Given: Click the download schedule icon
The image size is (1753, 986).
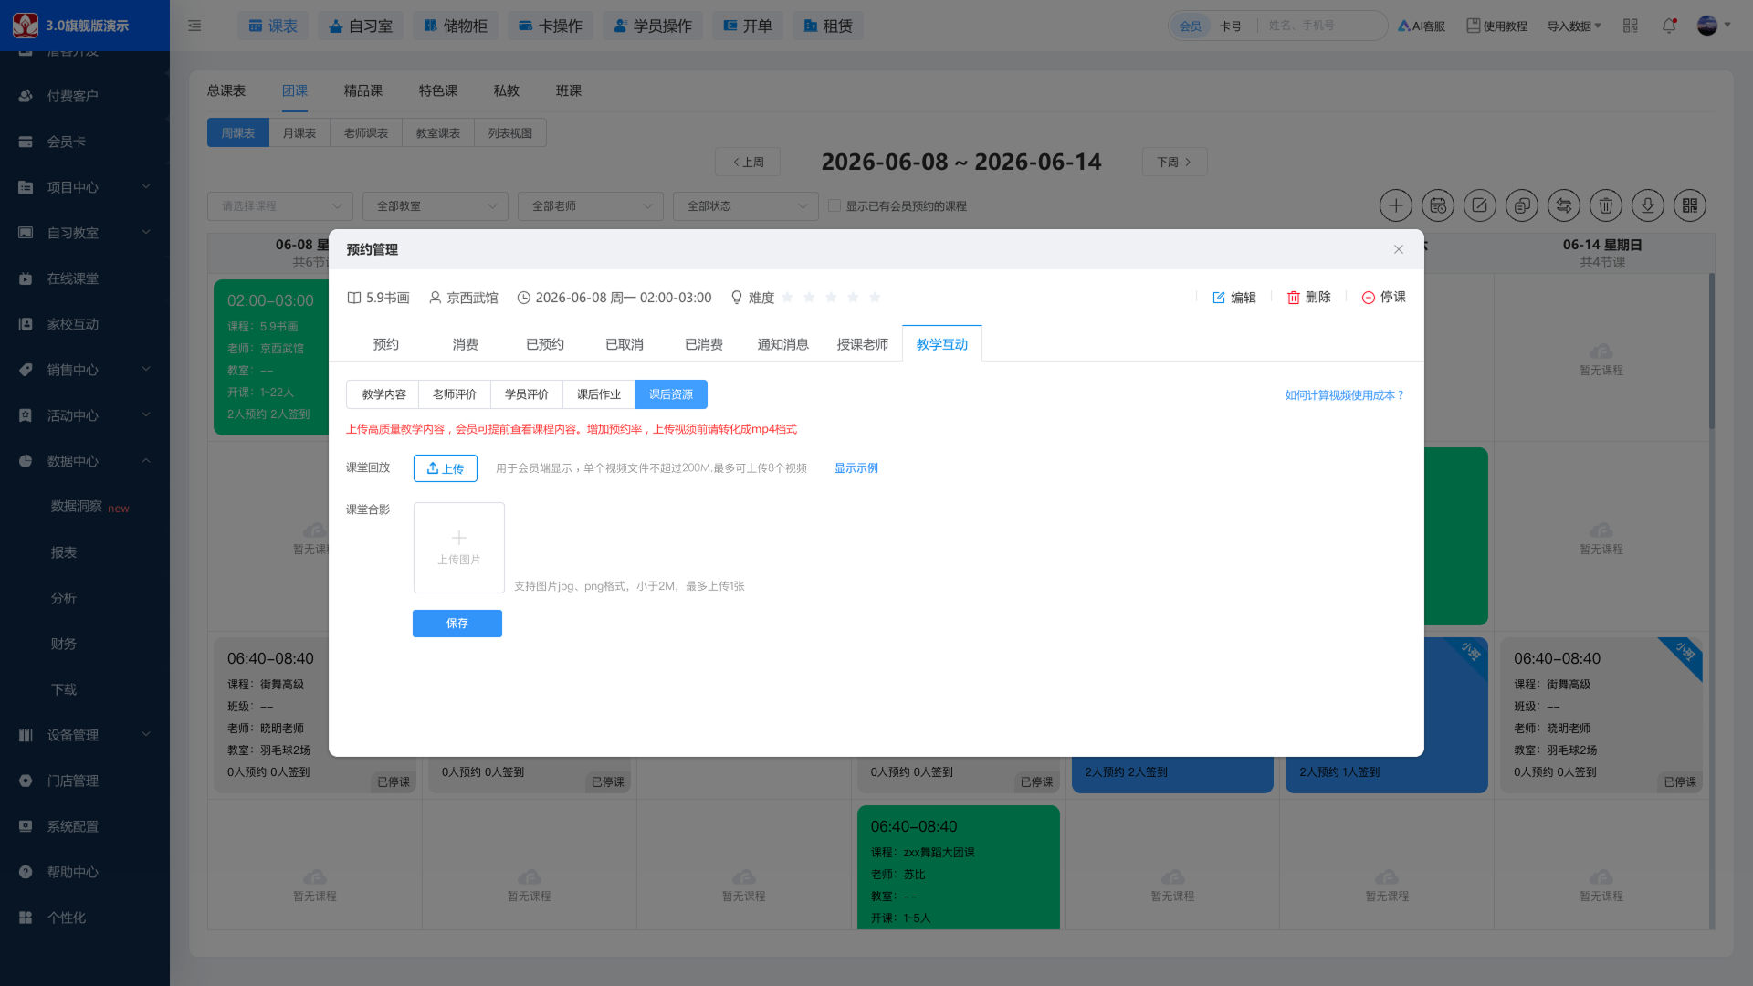Looking at the screenshot, I should pyautogui.click(x=1648, y=205).
